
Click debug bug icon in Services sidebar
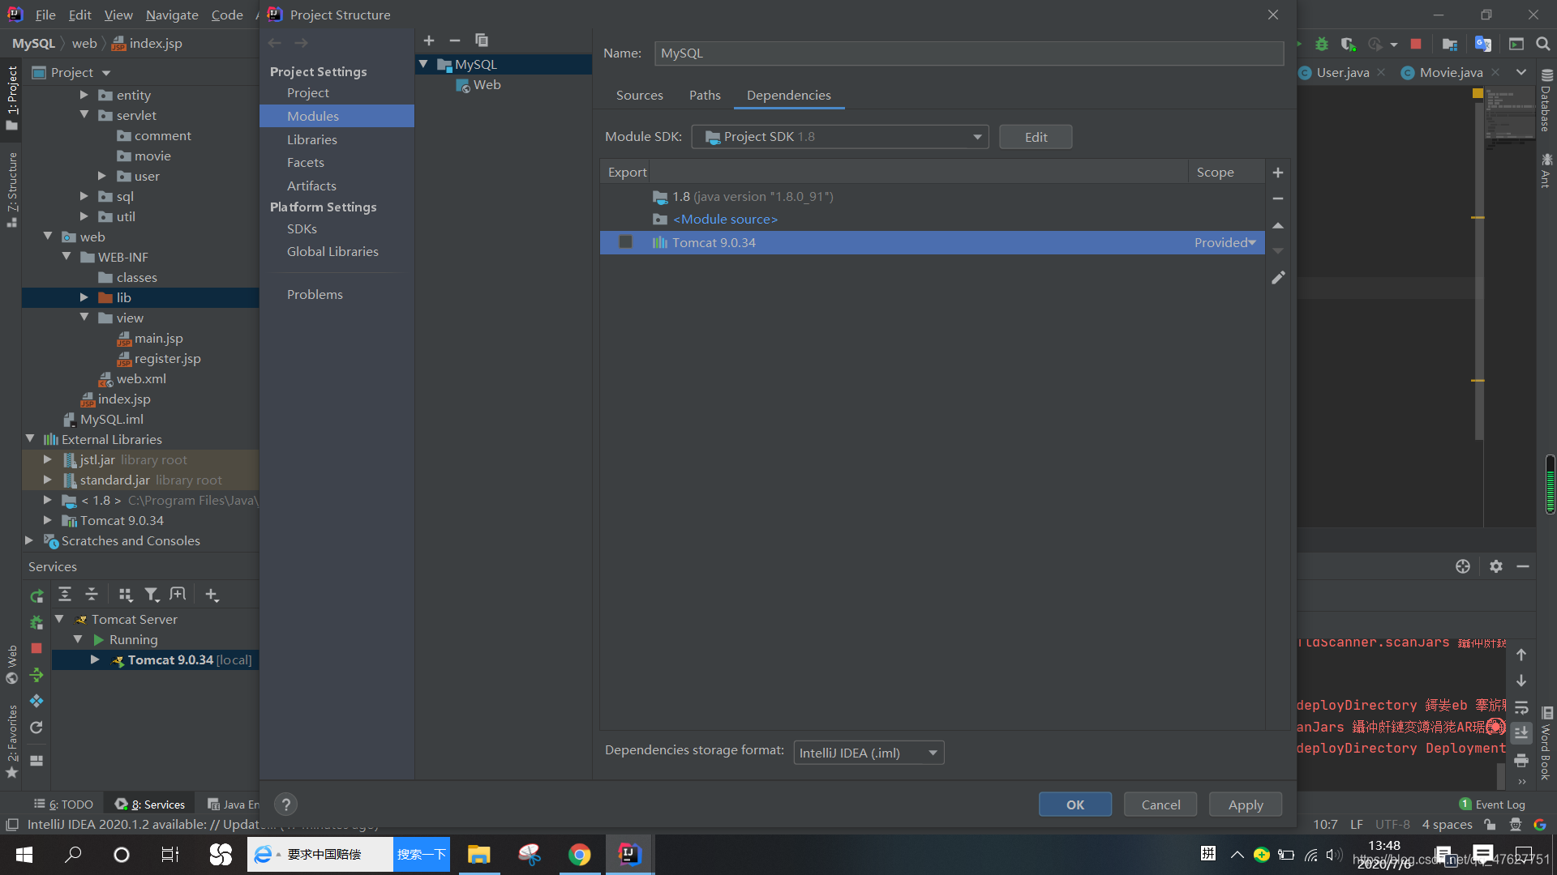pos(36,622)
